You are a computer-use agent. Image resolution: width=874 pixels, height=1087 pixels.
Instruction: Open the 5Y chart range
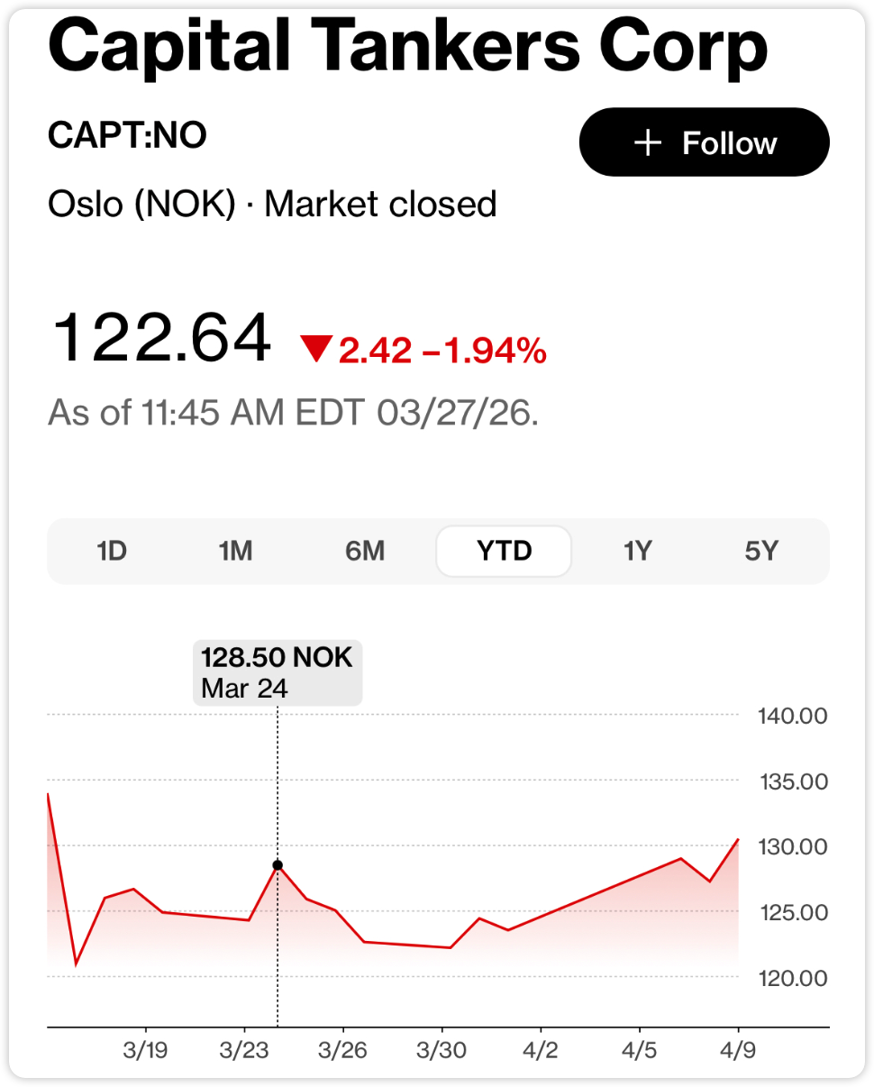760,551
